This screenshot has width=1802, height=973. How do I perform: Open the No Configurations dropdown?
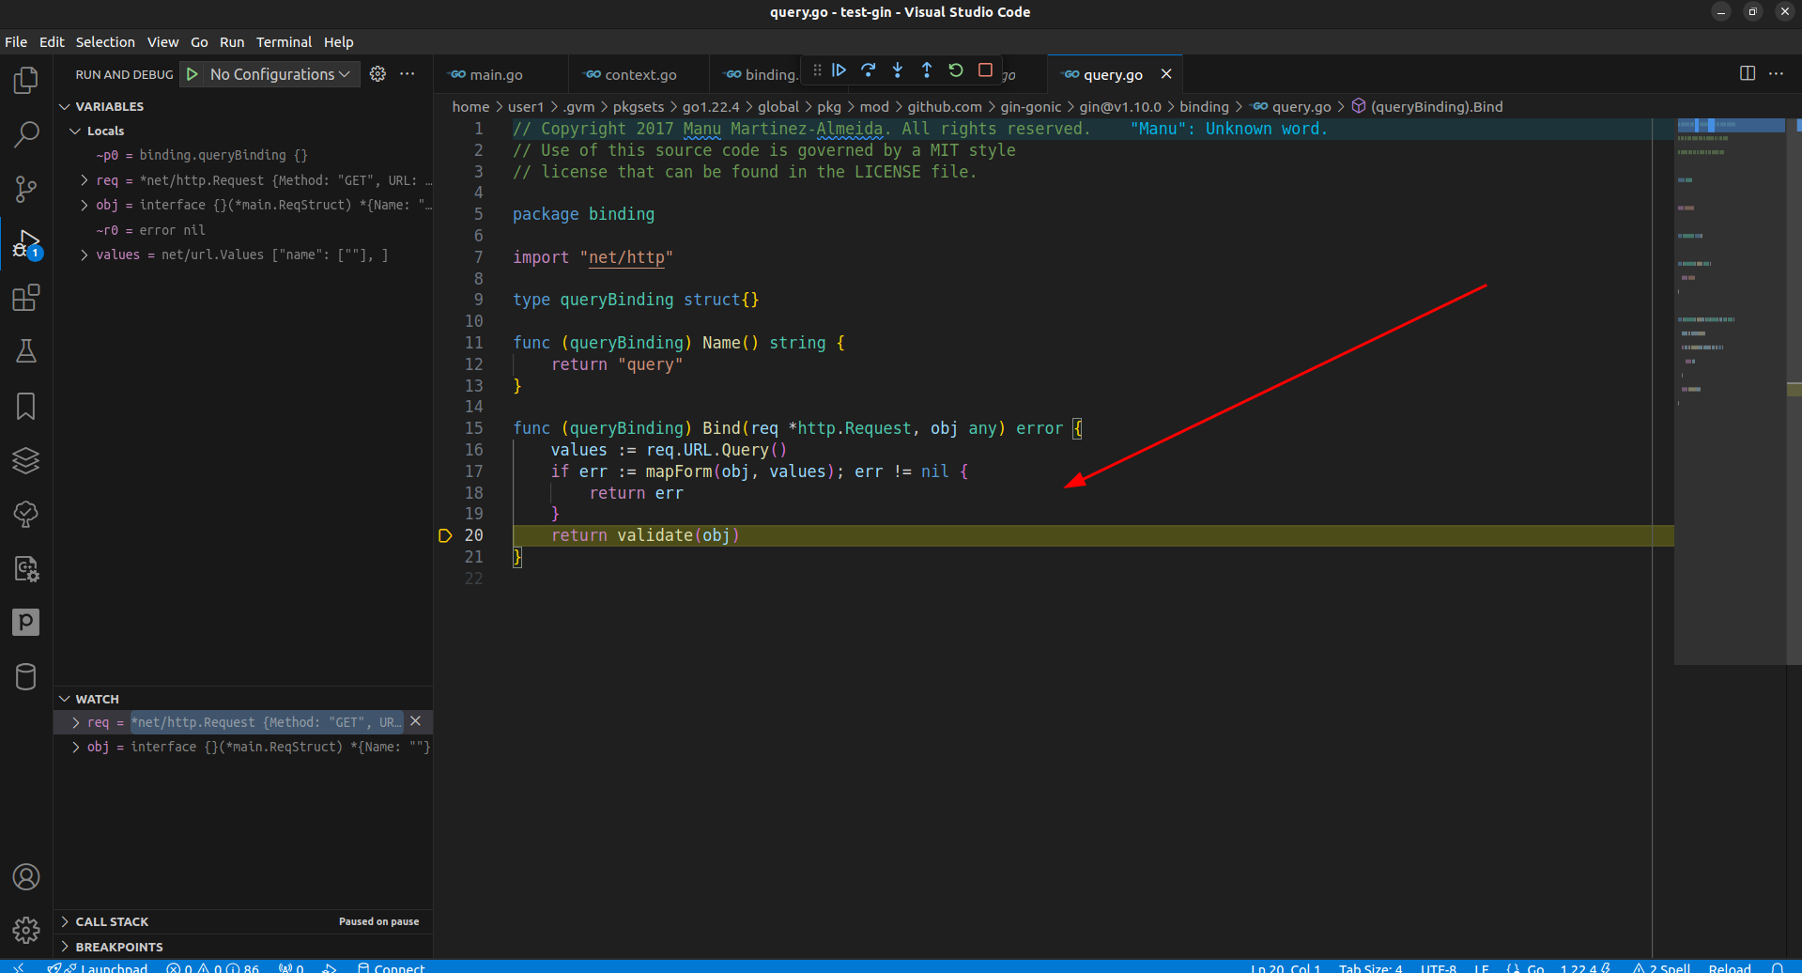pos(280,74)
